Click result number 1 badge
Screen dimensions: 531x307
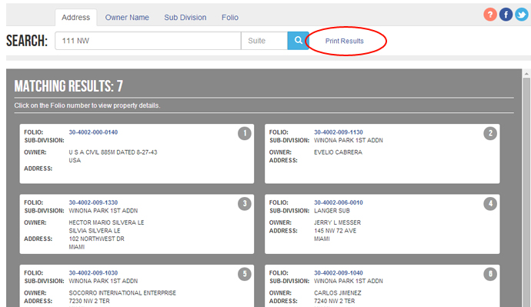click(245, 133)
